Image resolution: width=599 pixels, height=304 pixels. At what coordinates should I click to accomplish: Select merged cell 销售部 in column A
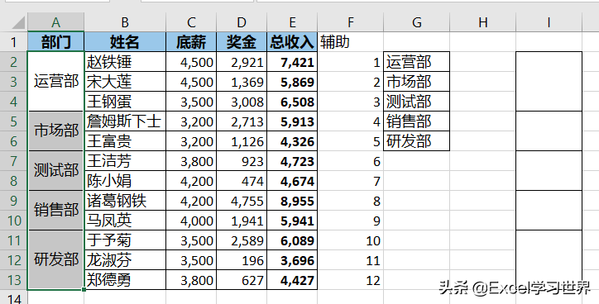55,210
